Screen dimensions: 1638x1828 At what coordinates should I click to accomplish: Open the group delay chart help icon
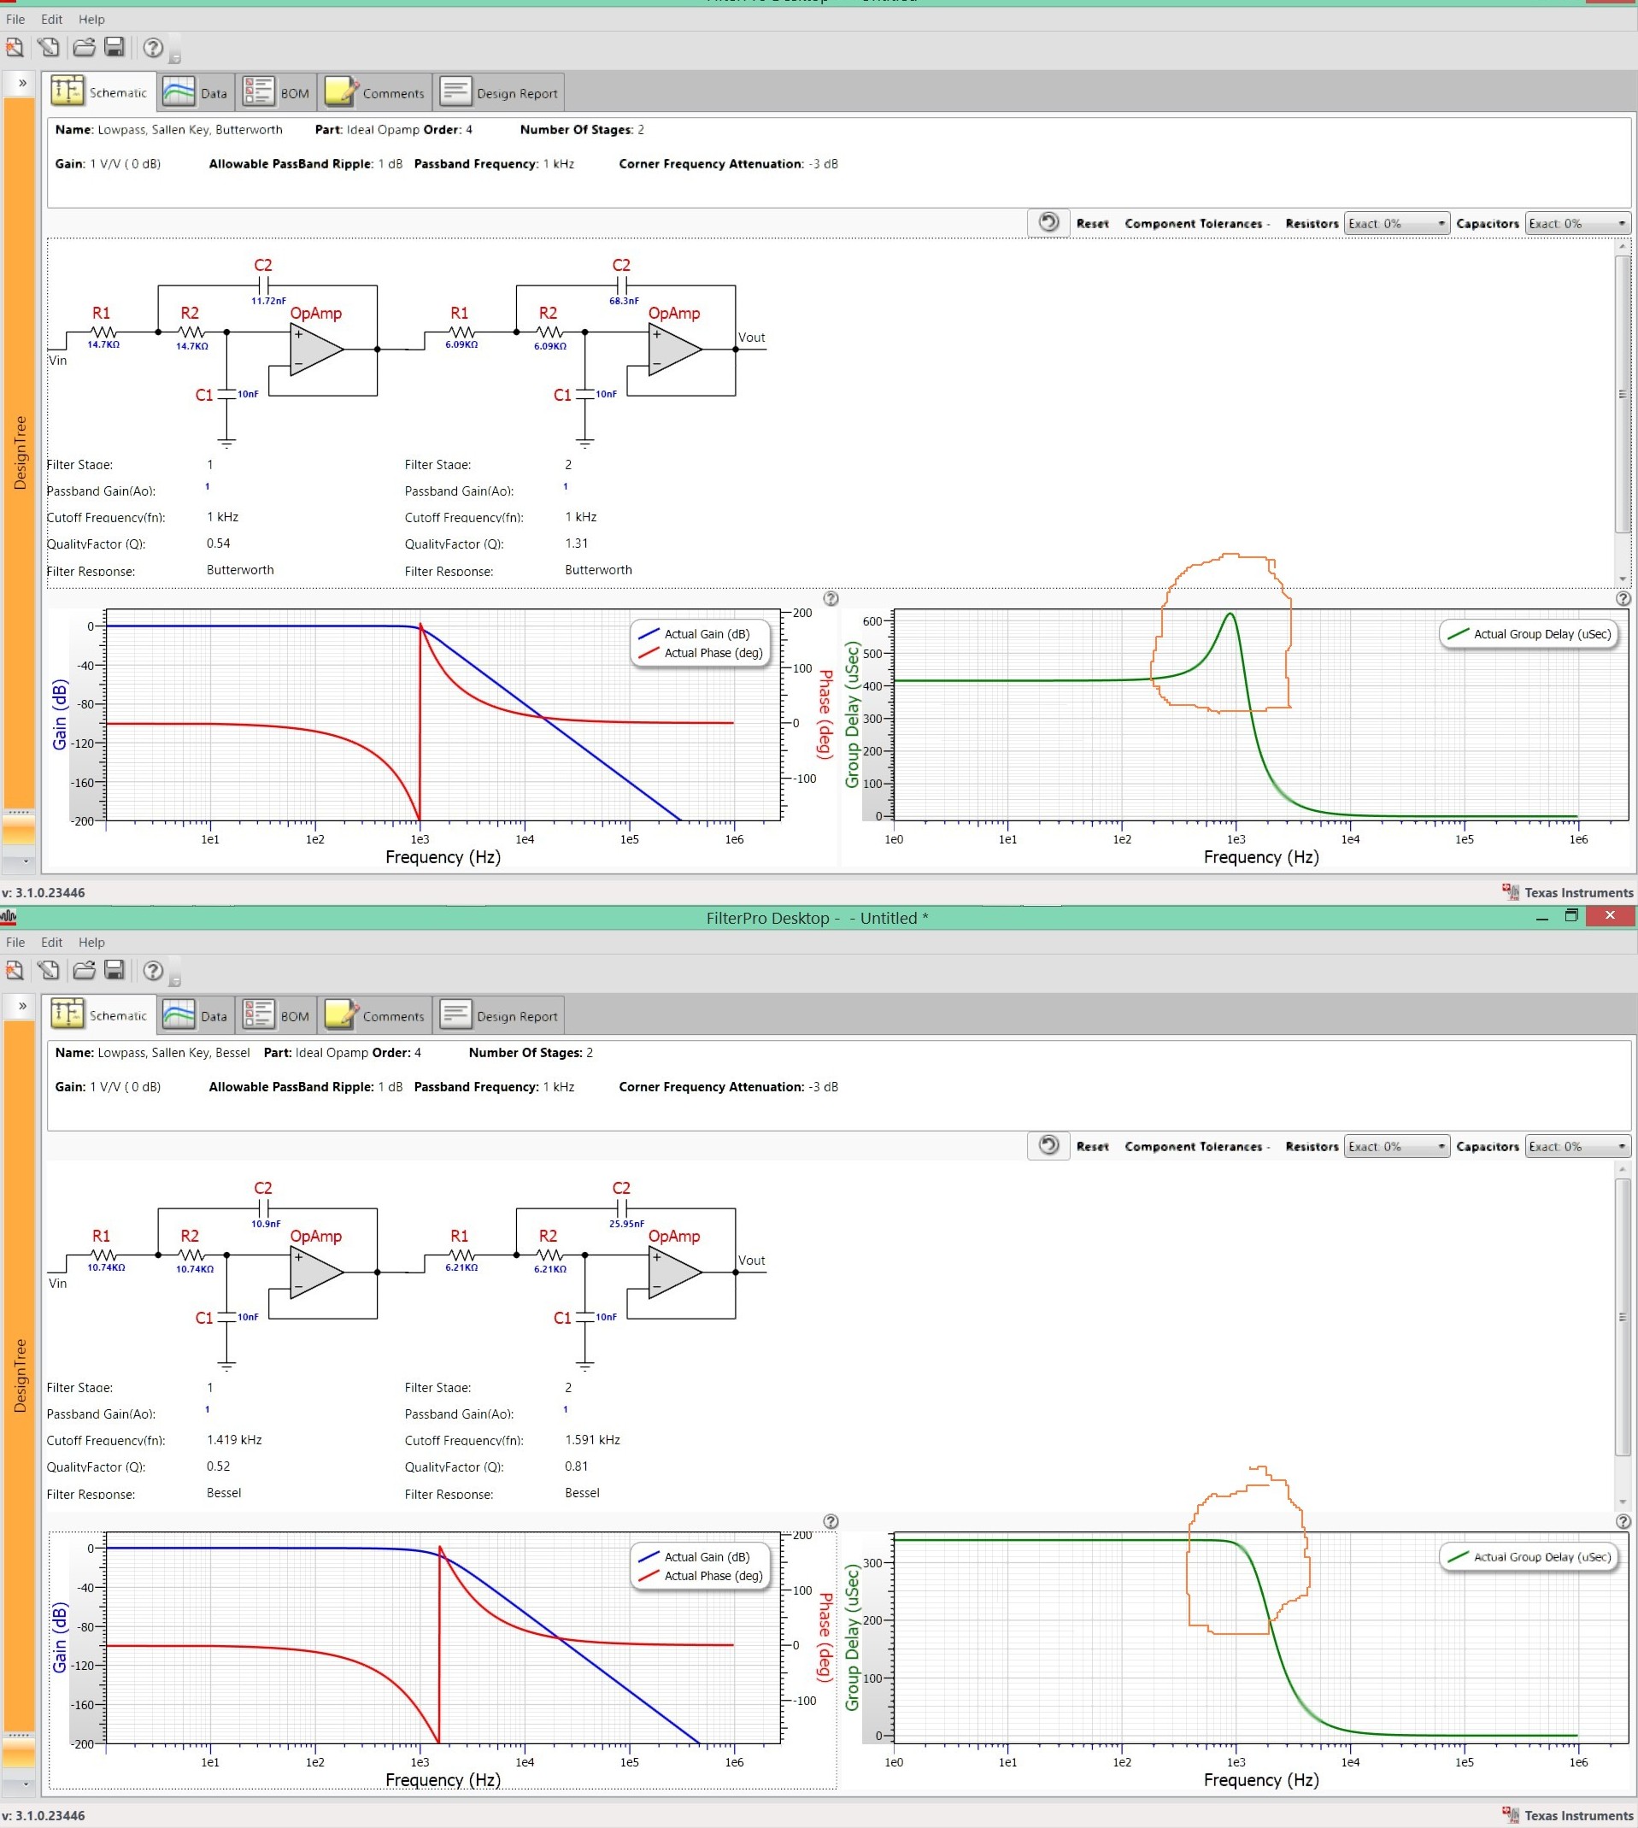click(x=1624, y=598)
